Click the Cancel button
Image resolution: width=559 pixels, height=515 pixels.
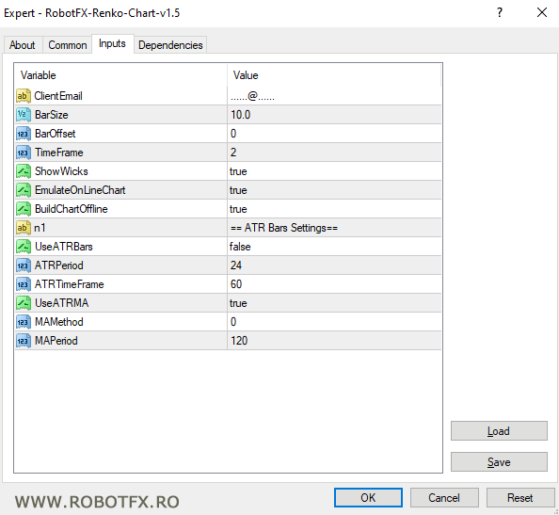point(444,497)
